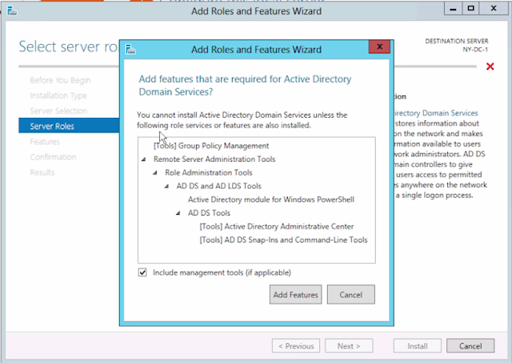Image resolution: width=512 pixels, height=363 pixels.
Task: Click the Add features that are required heading
Action: click(x=245, y=85)
